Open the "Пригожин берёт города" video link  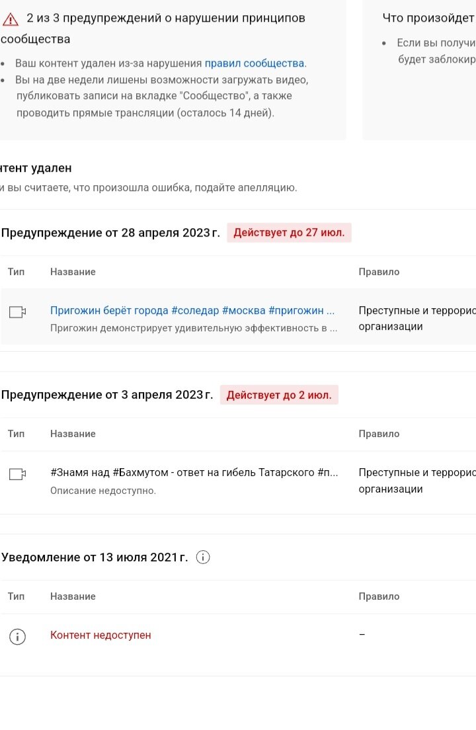click(192, 310)
